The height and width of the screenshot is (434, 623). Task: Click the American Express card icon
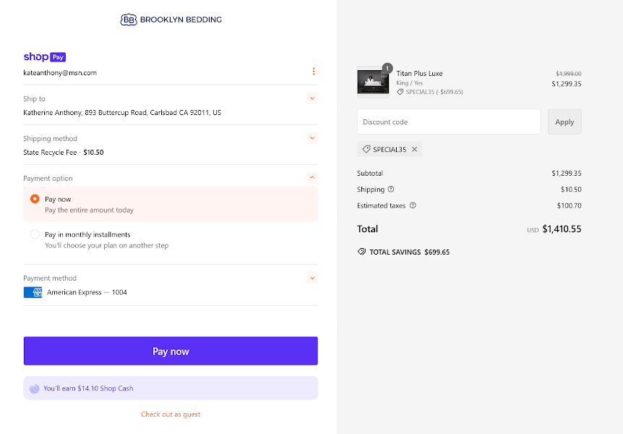click(33, 292)
